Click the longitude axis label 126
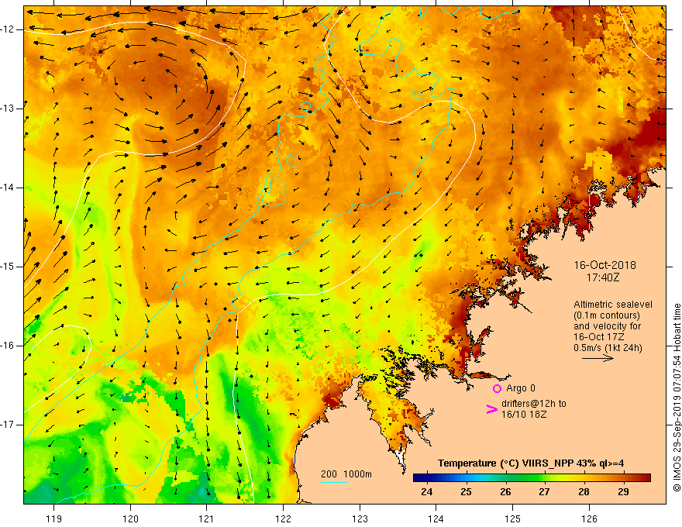The width and height of the screenshot is (682, 527). [589, 518]
